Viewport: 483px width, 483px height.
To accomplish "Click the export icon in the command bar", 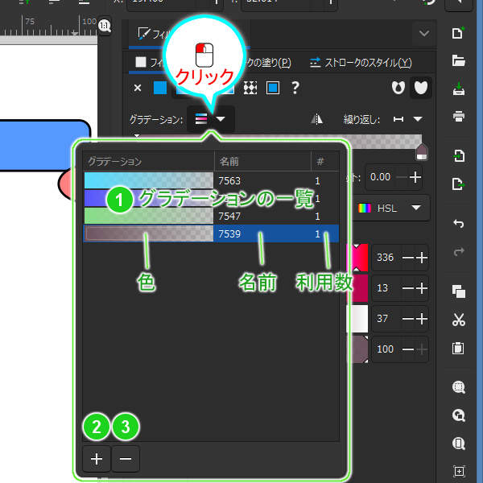I will click(459, 184).
